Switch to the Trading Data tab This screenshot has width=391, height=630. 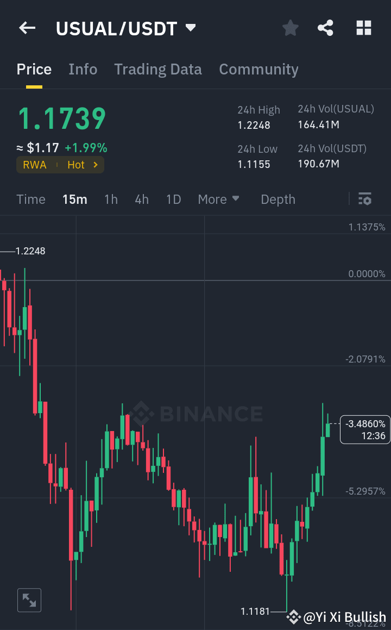(x=157, y=69)
